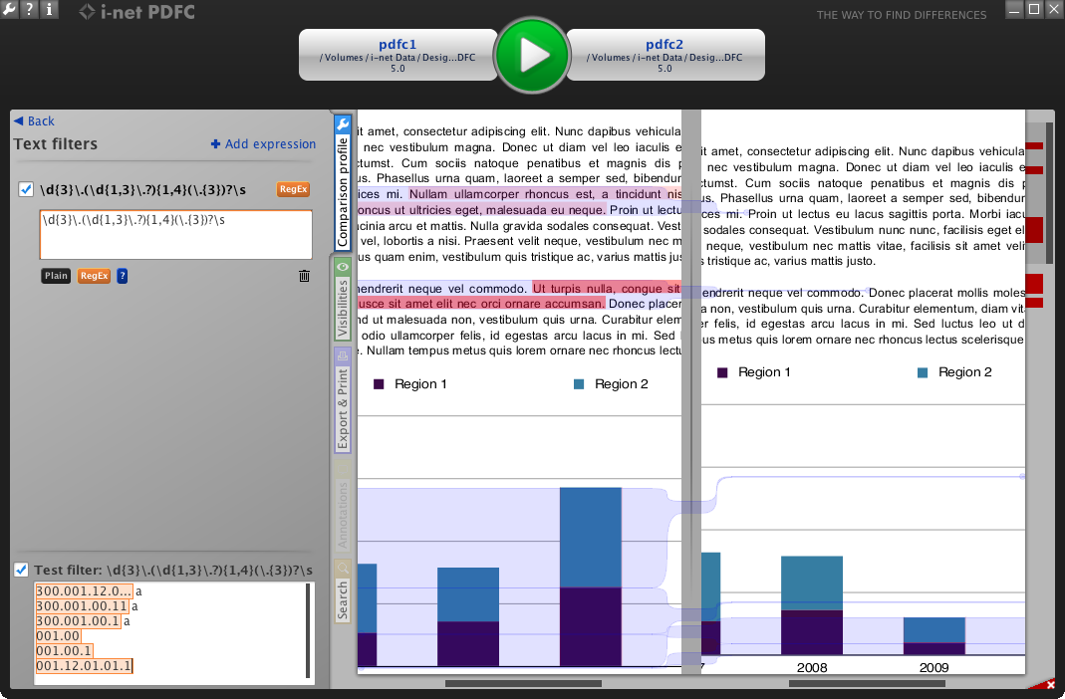Open the Search tab

pos(343,591)
